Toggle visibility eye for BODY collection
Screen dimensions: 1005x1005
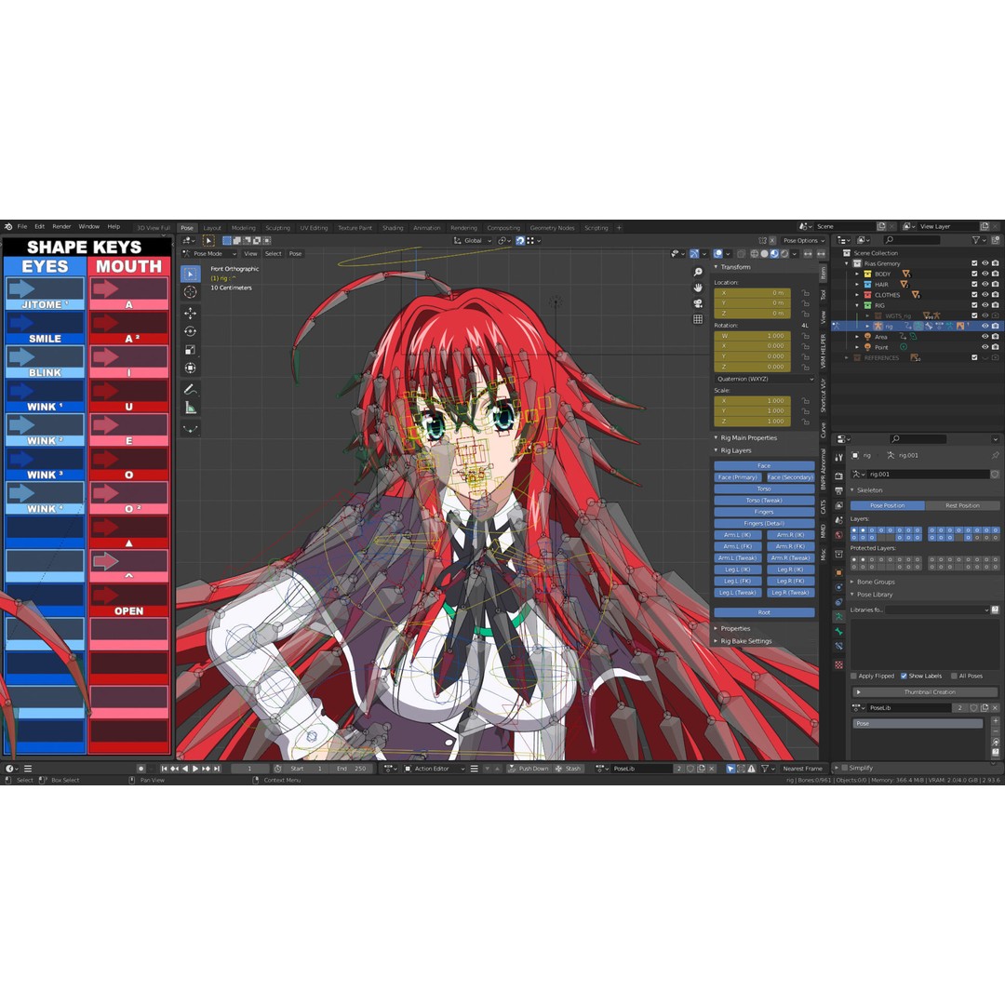(x=985, y=274)
